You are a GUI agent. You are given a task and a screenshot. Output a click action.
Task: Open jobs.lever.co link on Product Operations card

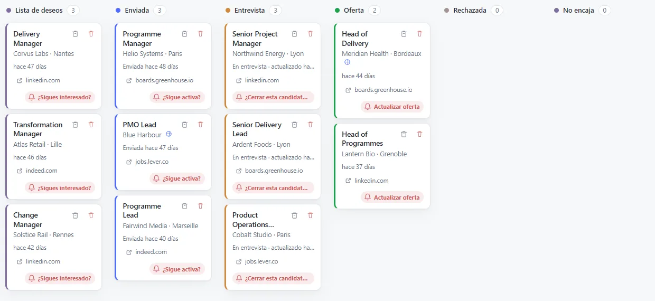(257, 261)
